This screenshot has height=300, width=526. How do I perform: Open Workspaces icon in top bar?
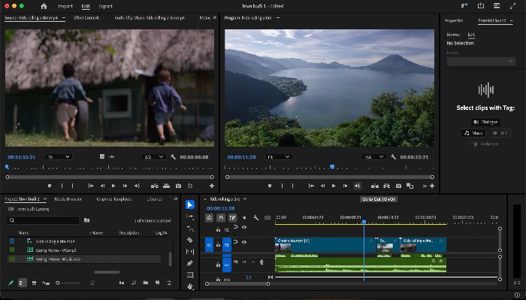point(497,6)
